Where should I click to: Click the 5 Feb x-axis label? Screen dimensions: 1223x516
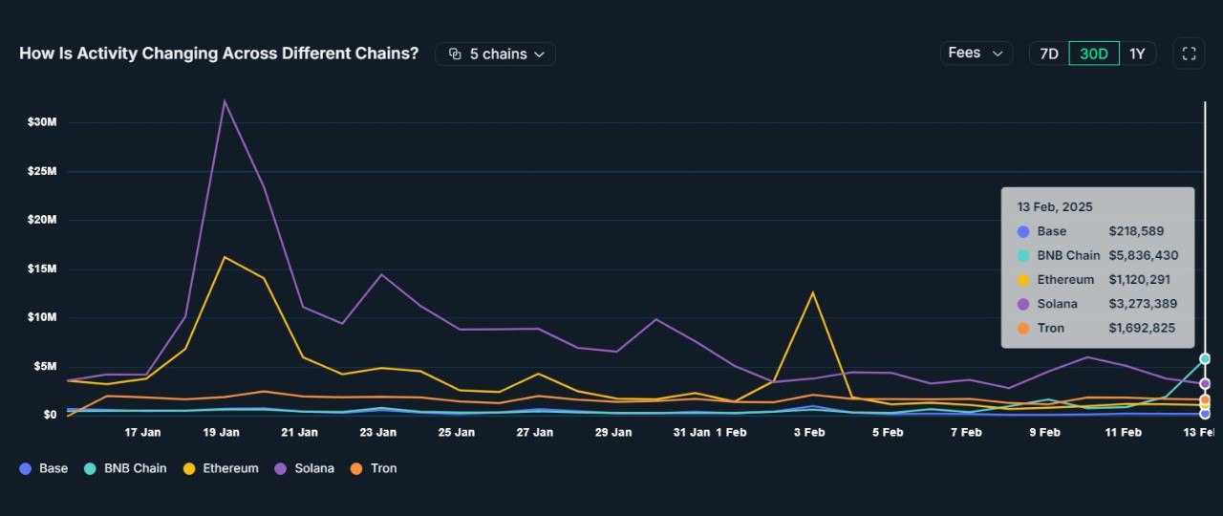(x=887, y=433)
